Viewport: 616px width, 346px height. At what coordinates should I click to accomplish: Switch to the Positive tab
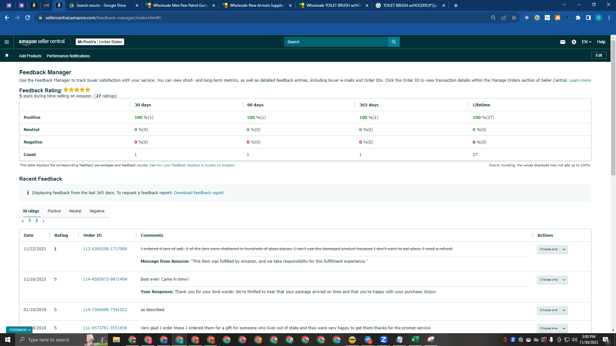pyautogui.click(x=54, y=211)
